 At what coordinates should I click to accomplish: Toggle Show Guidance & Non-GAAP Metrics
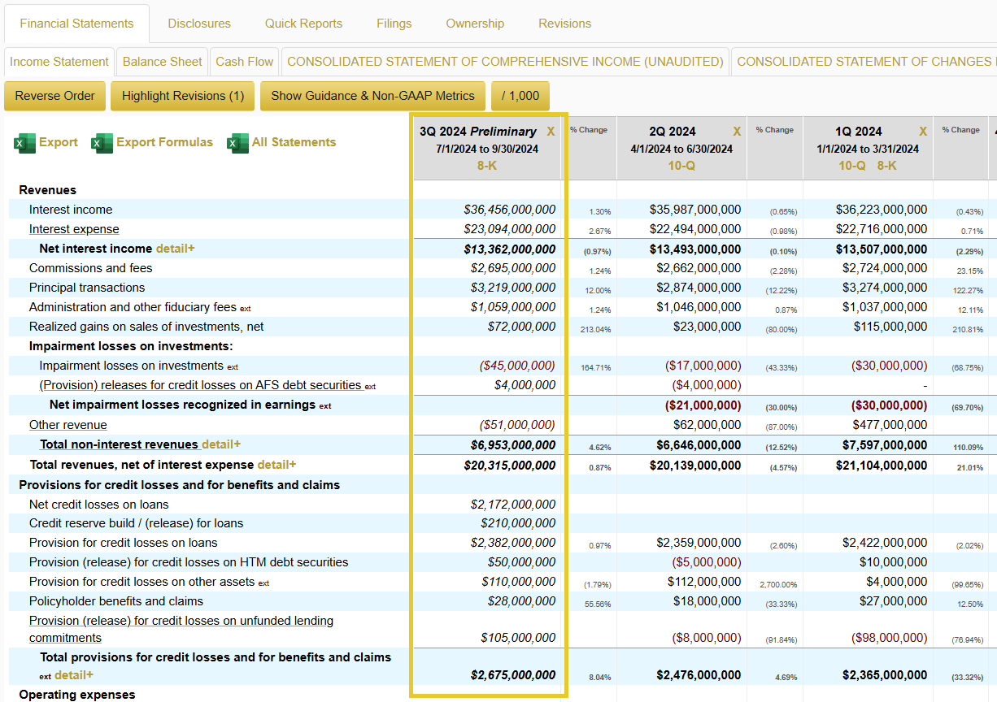click(372, 96)
